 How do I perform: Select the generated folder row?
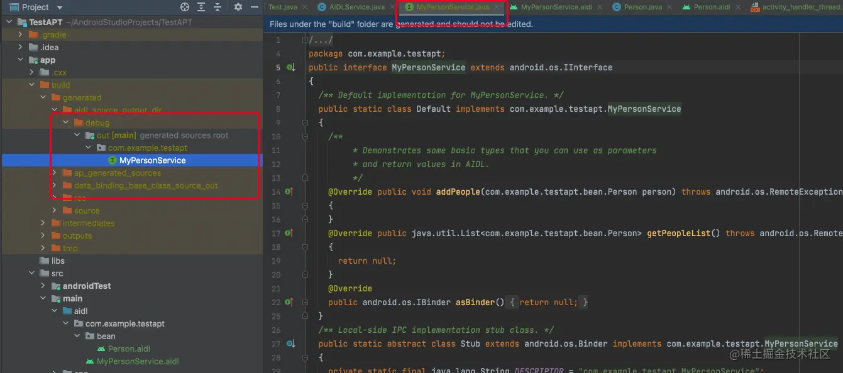[131, 97]
